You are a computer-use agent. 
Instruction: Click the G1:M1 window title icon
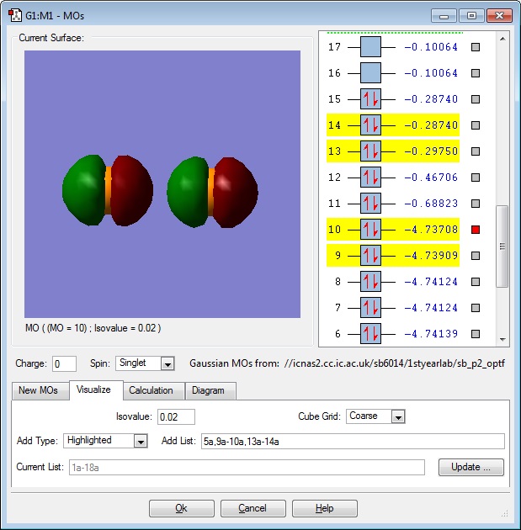pos(15,15)
